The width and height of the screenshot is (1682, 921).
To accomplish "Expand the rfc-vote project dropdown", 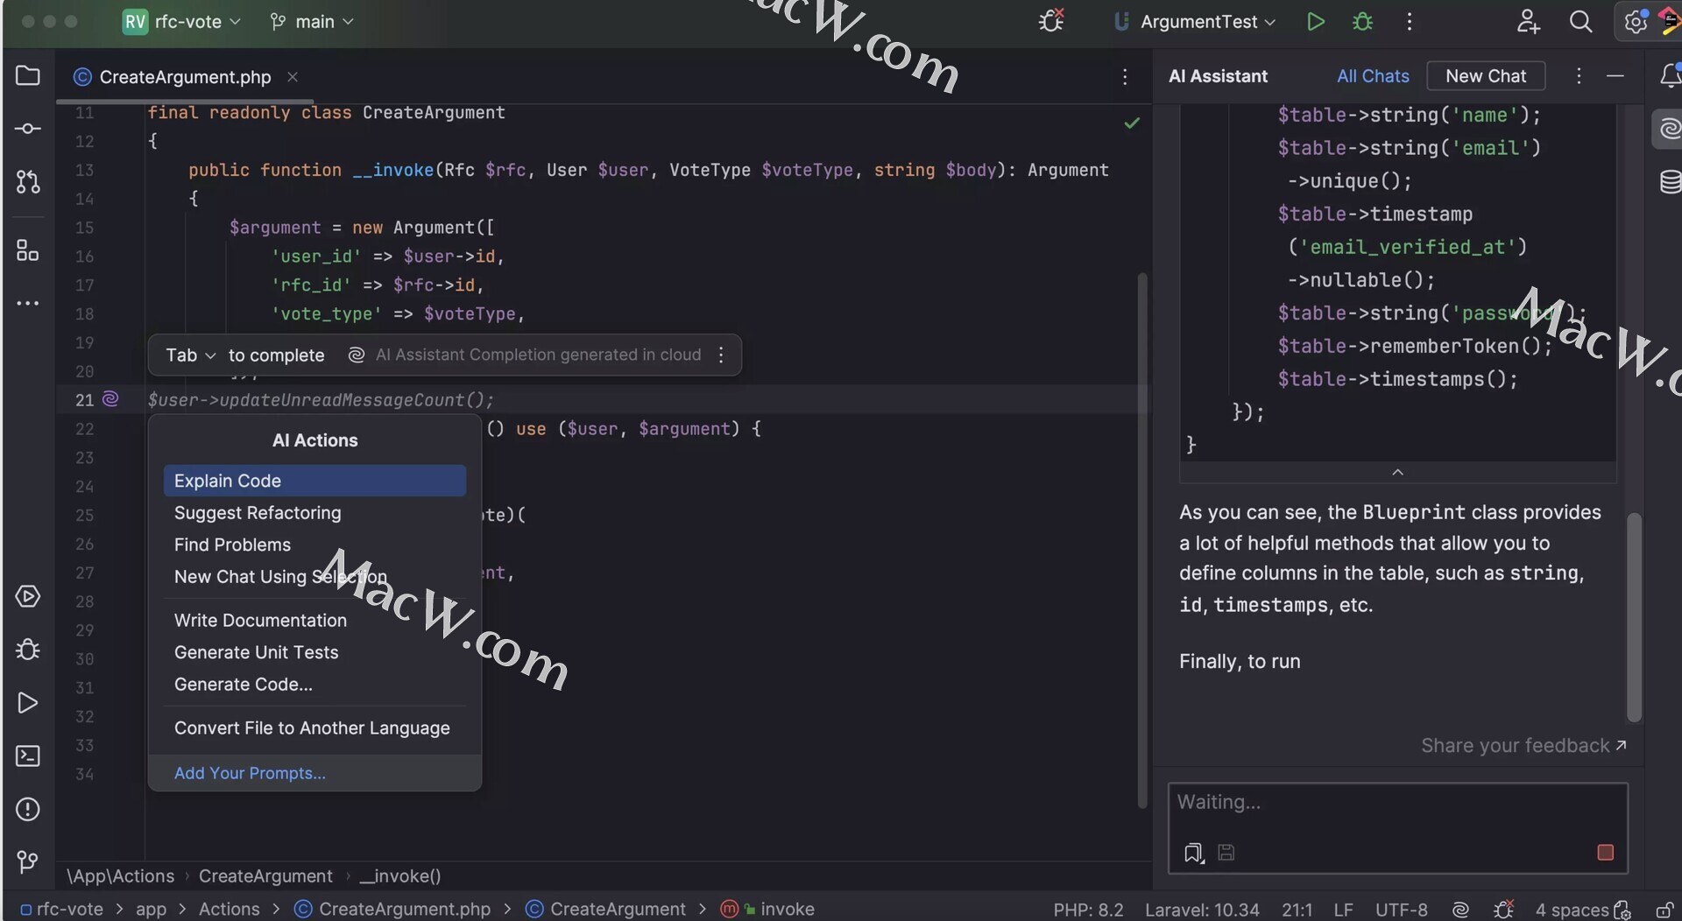I will [182, 22].
